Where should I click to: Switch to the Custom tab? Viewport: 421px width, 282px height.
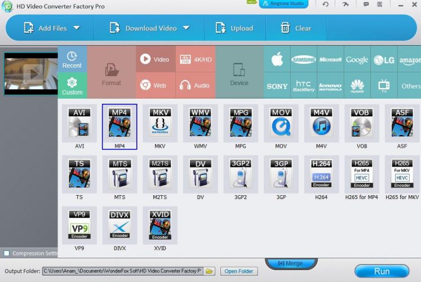[x=72, y=85]
